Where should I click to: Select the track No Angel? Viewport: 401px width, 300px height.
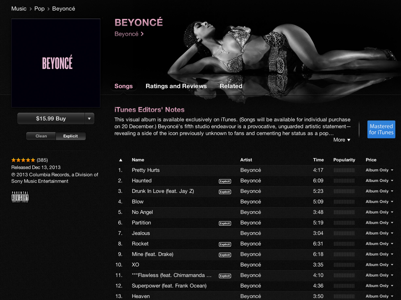pyautogui.click(x=142, y=212)
